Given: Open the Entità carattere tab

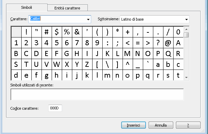Looking at the screenshot, I should point(68,8).
